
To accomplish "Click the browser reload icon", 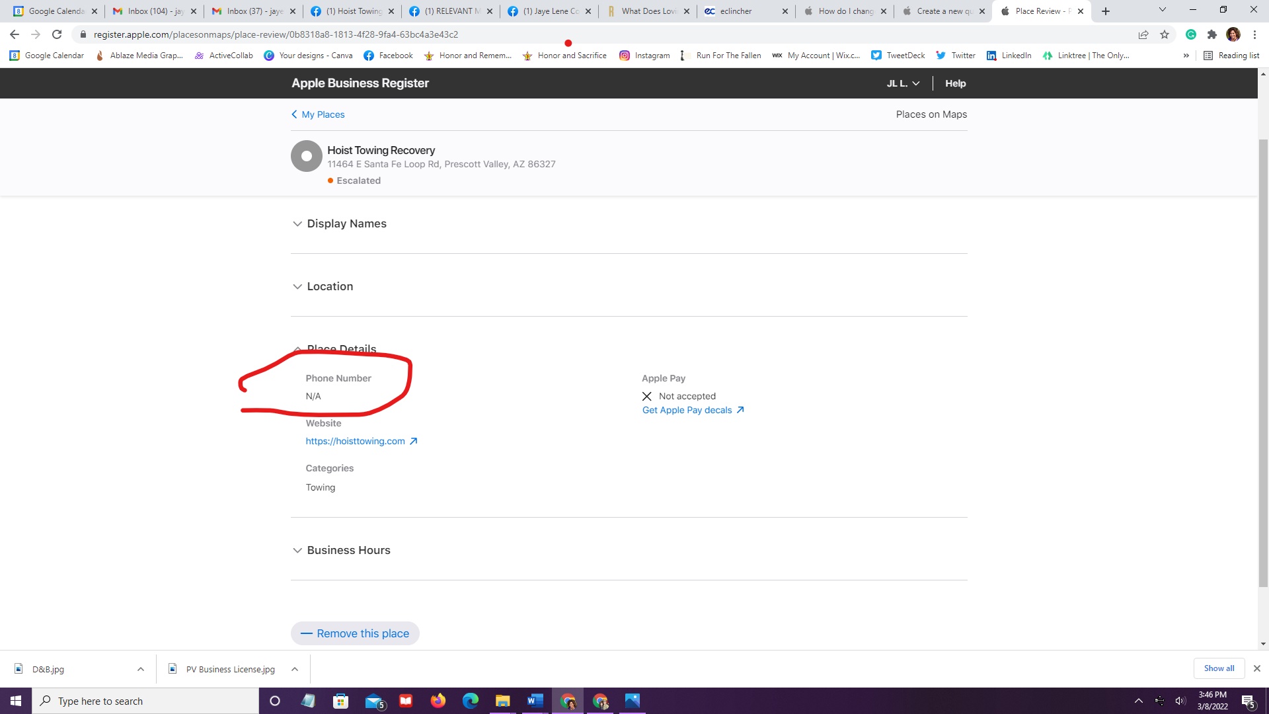I will [57, 34].
